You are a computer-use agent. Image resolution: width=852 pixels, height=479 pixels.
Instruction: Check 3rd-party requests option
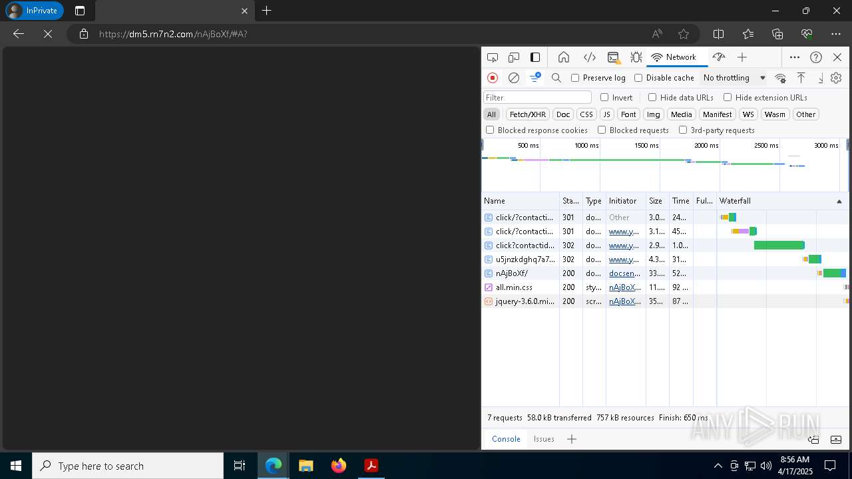point(683,130)
